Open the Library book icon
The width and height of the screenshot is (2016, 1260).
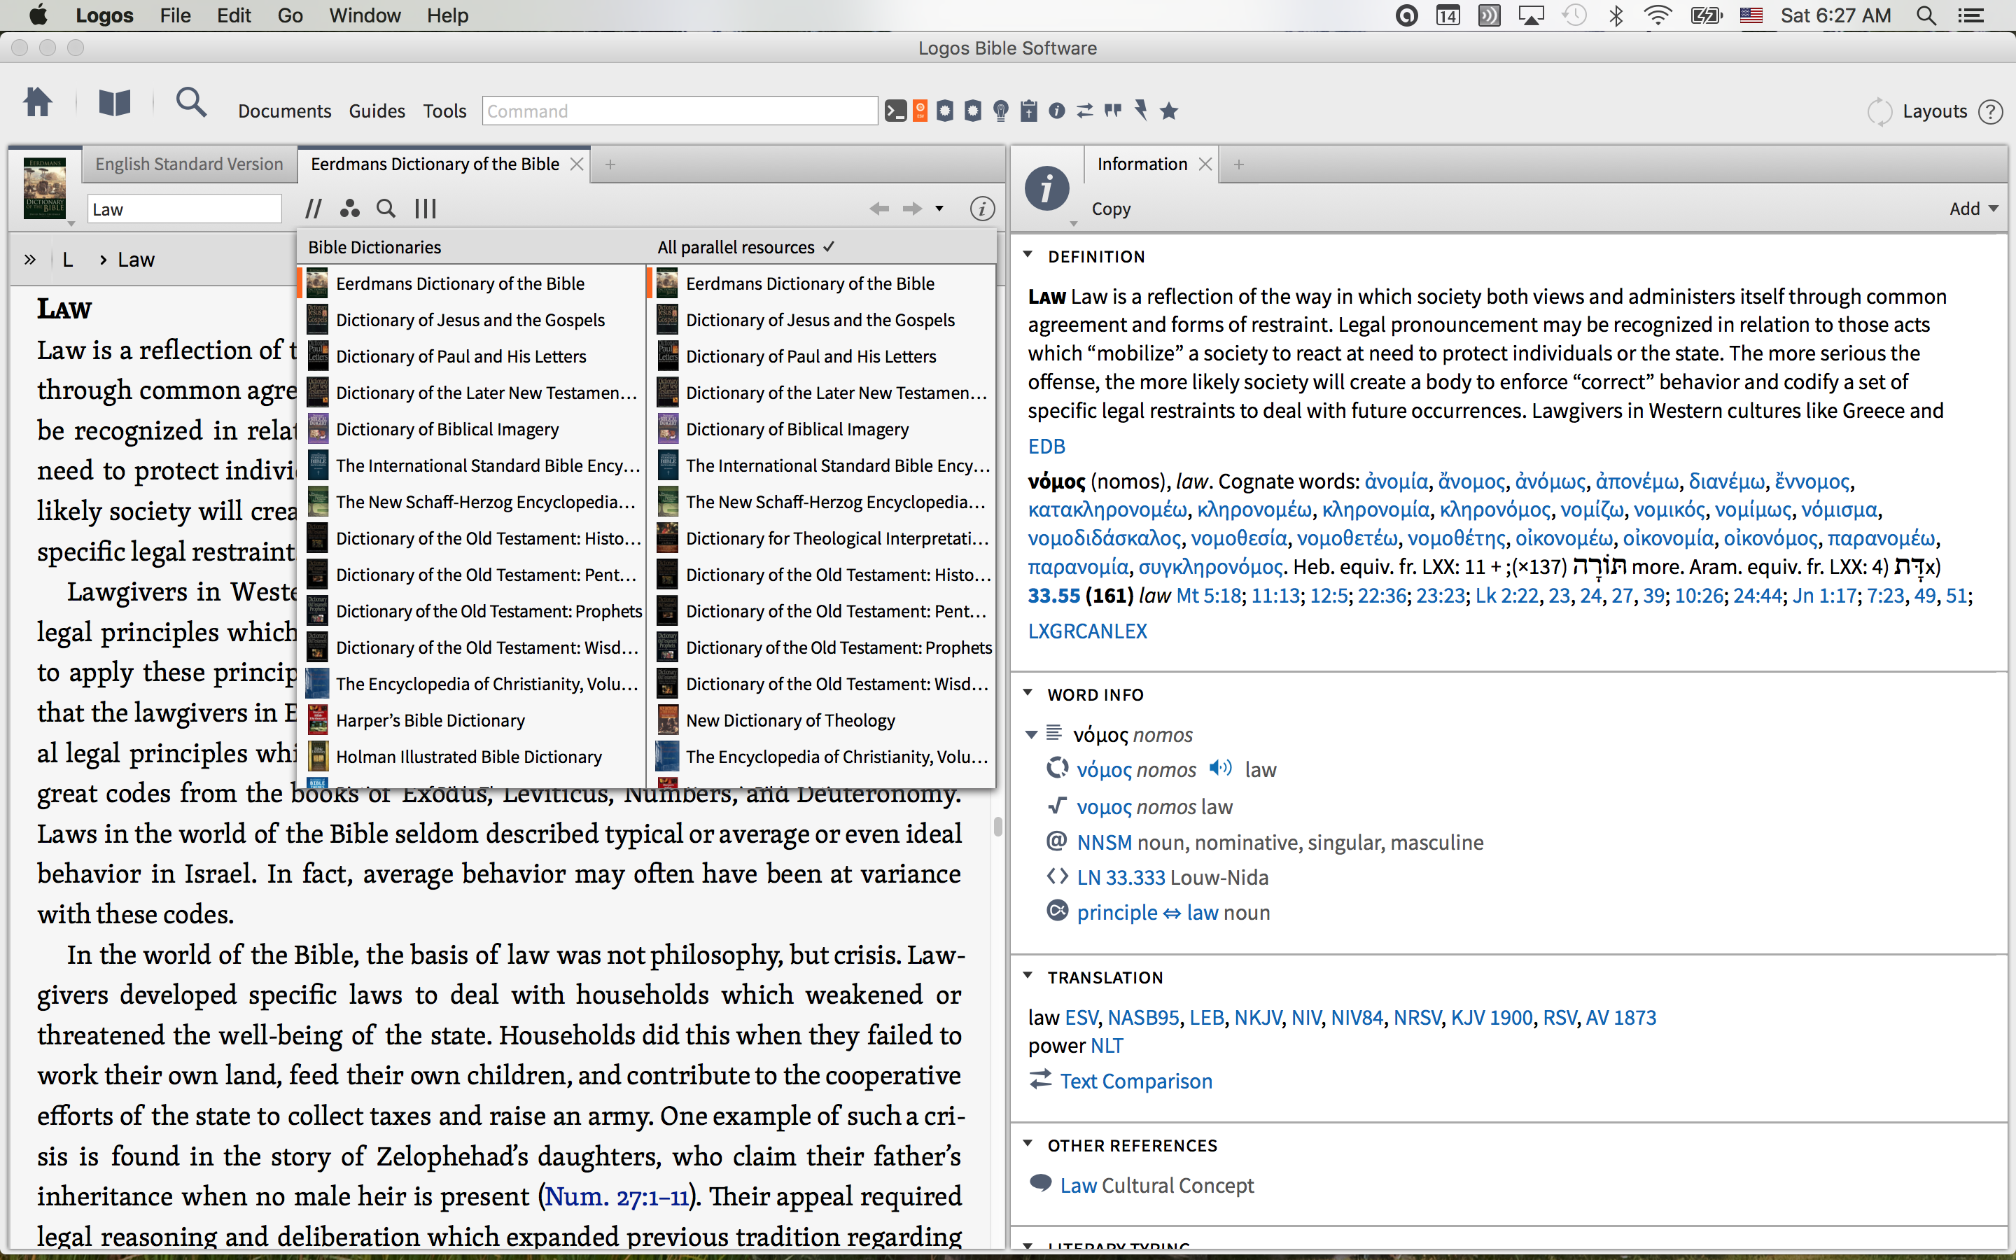(114, 104)
